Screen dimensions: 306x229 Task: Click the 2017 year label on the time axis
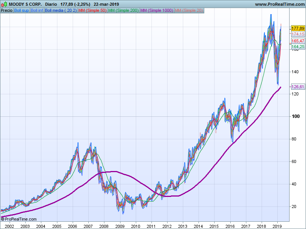[x=246, y=226]
